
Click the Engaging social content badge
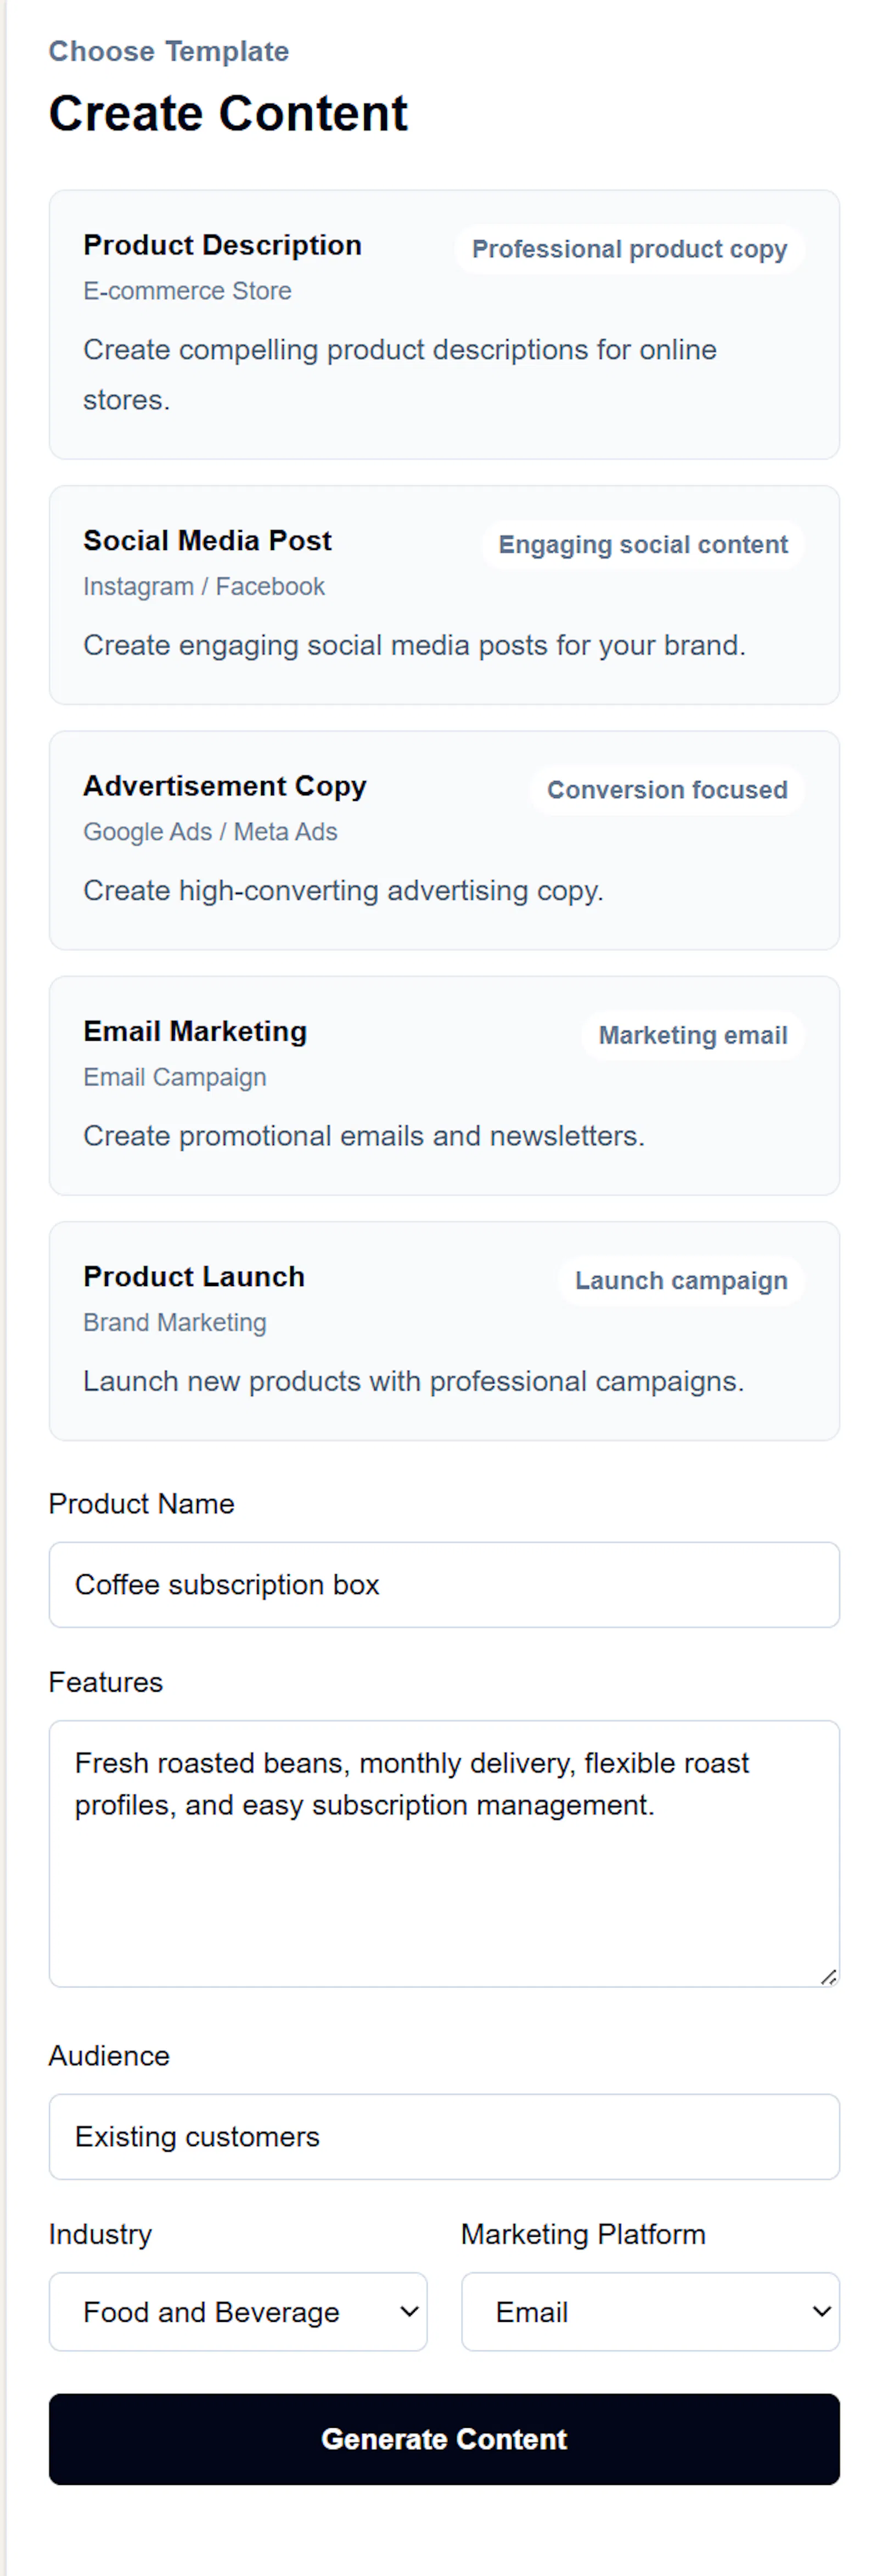(643, 544)
